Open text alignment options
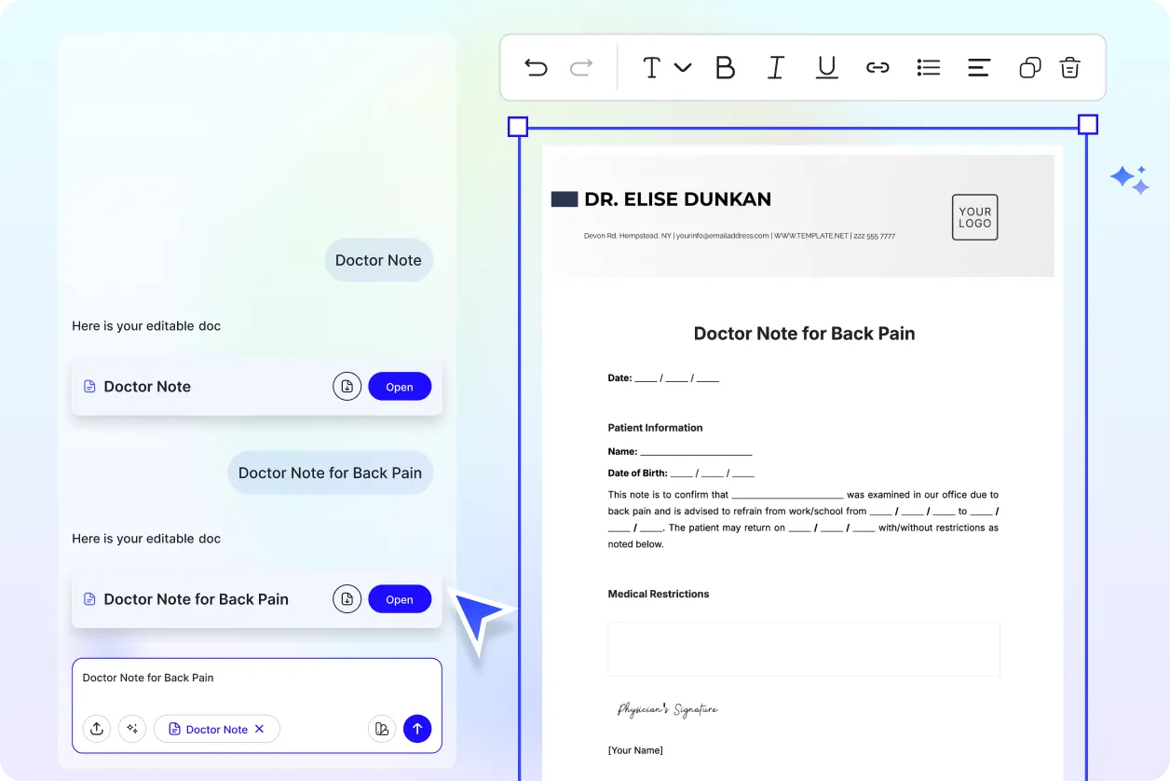The image size is (1170, 781). (x=979, y=67)
